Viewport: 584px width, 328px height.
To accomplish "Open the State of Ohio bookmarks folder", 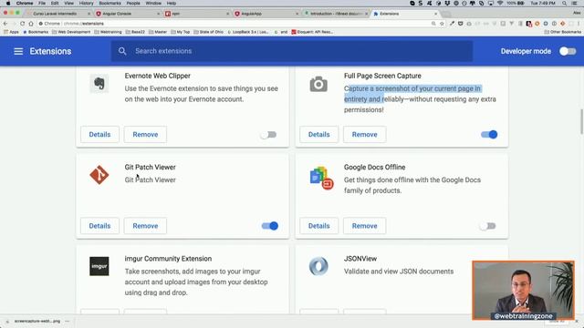I will pos(209,32).
